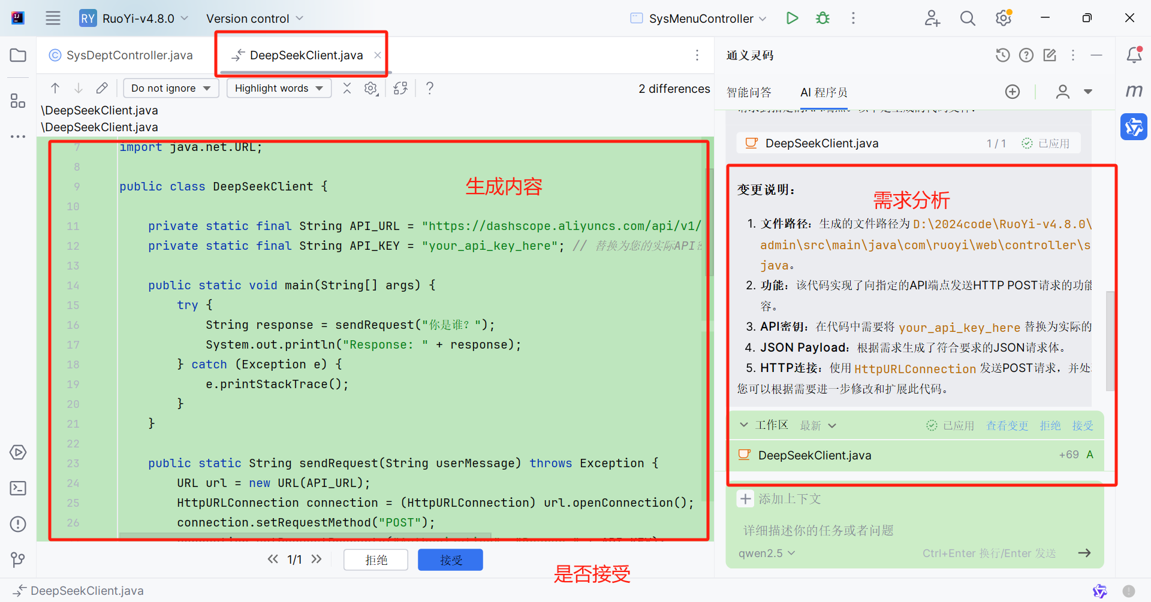Viewport: 1151px width, 602px height.
Task: Open Search Everywhere magnifier
Action: [968, 18]
